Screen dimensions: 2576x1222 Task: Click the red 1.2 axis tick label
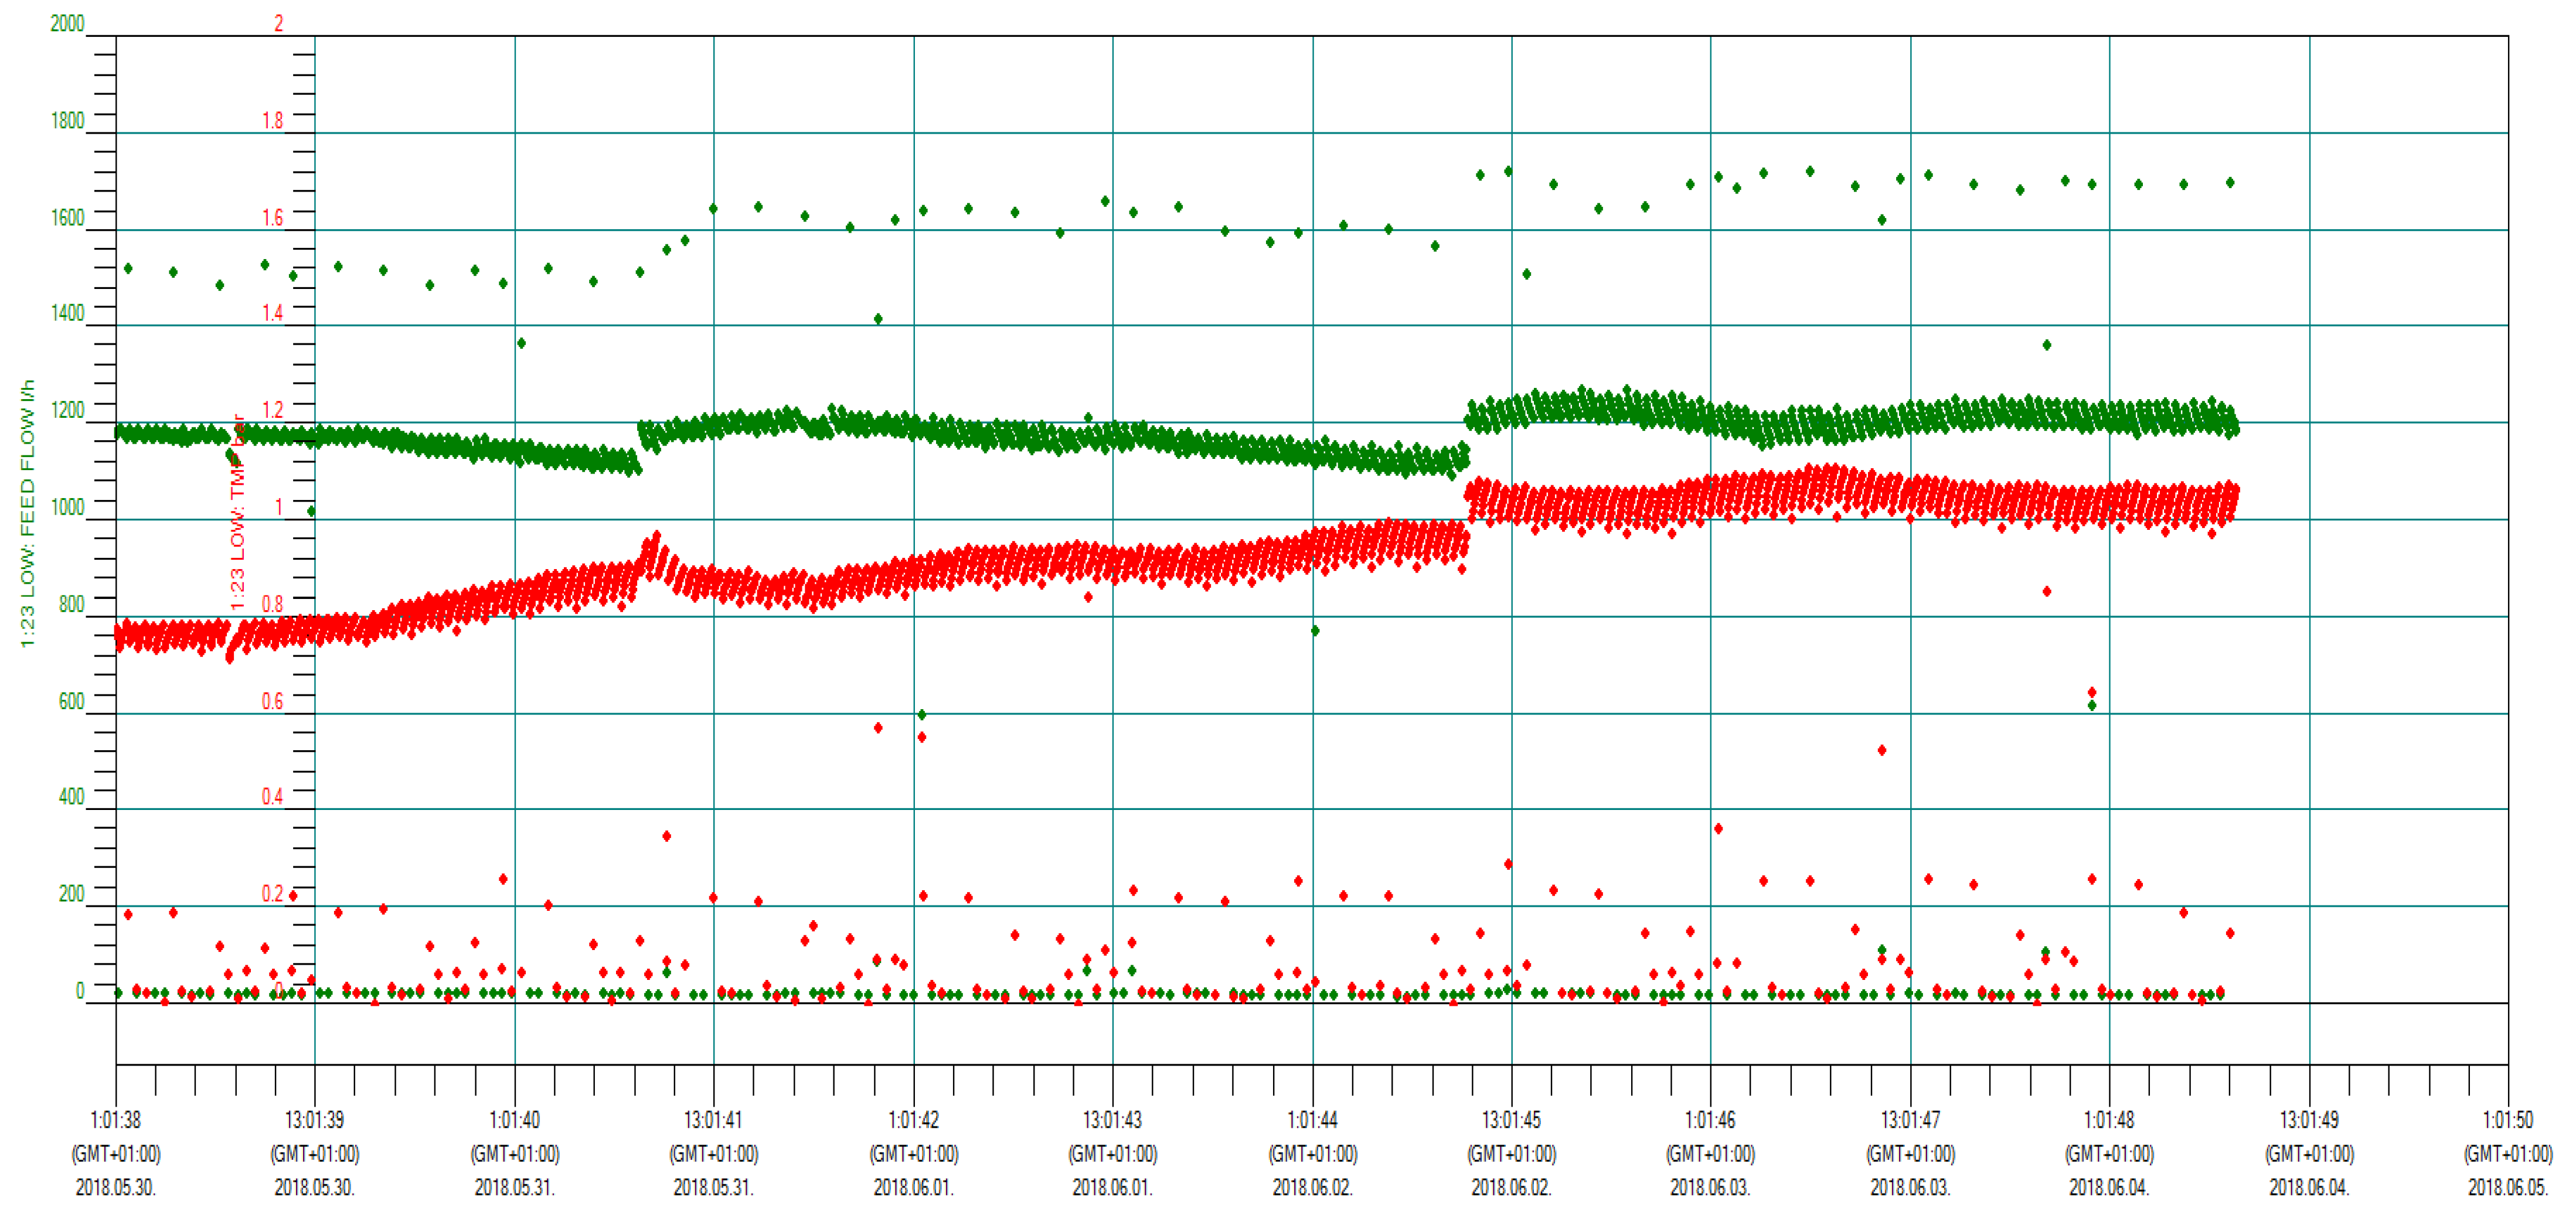(272, 410)
